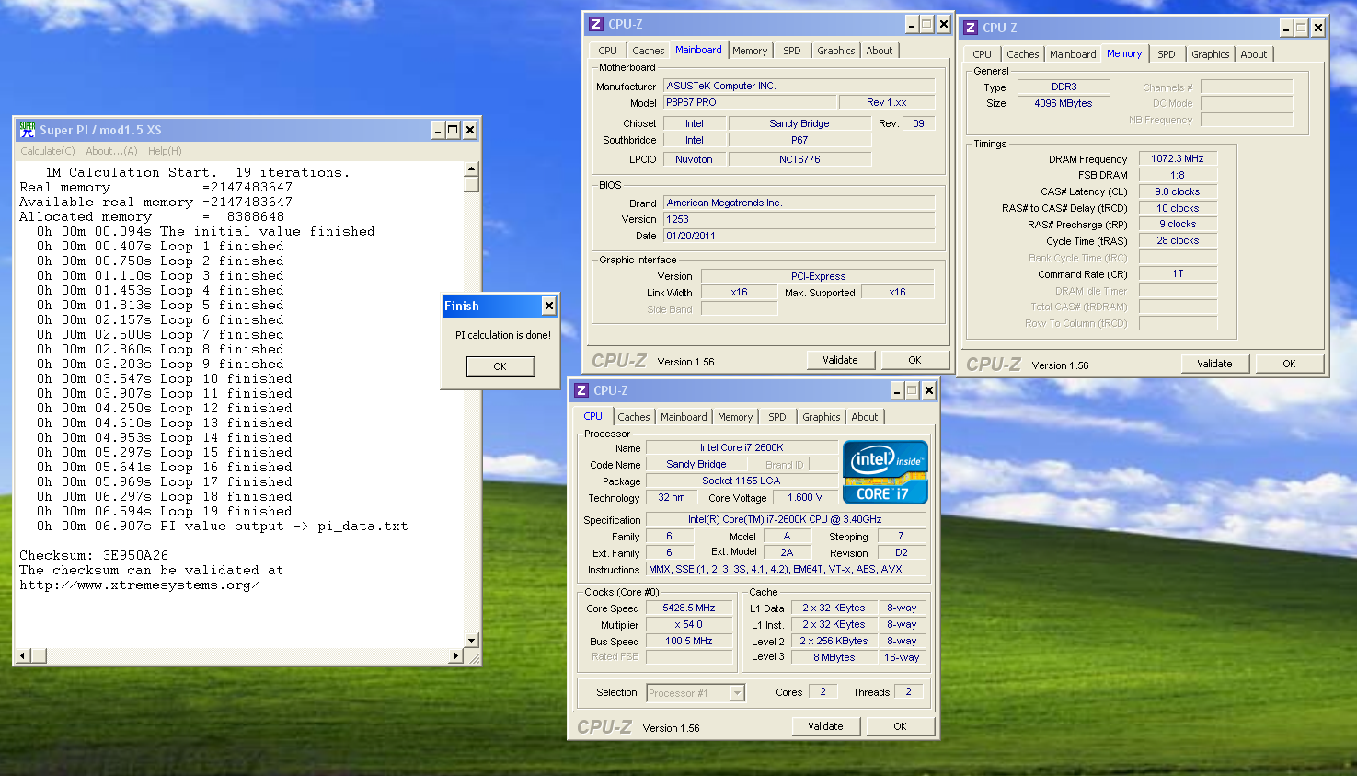1357x776 pixels.
Task: Click the BIOS date value "01/20/2011"
Action: [799, 236]
